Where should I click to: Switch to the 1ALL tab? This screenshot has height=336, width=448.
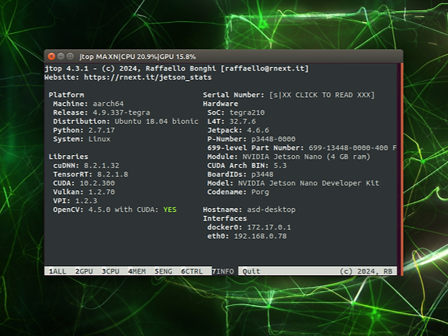click(x=57, y=271)
